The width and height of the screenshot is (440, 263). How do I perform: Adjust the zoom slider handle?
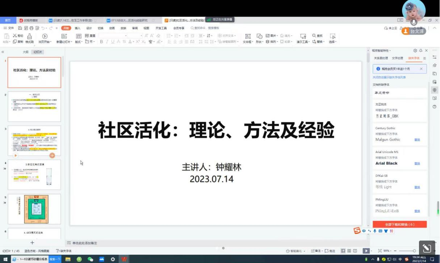tap(415, 251)
